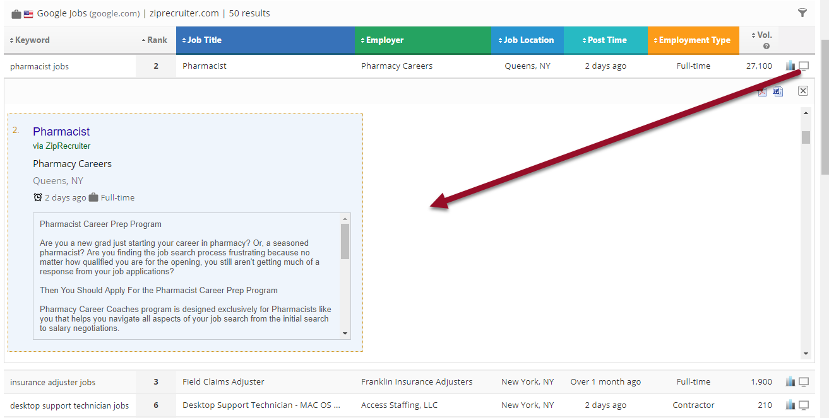Sort table by Rank column
The height and width of the screenshot is (418, 829).
155,40
